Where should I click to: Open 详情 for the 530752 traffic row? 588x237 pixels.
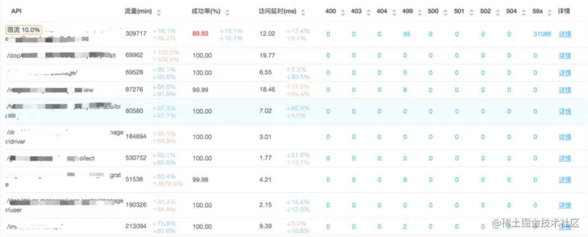click(x=565, y=158)
